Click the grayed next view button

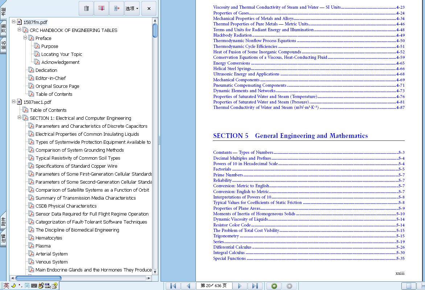click(289, 286)
